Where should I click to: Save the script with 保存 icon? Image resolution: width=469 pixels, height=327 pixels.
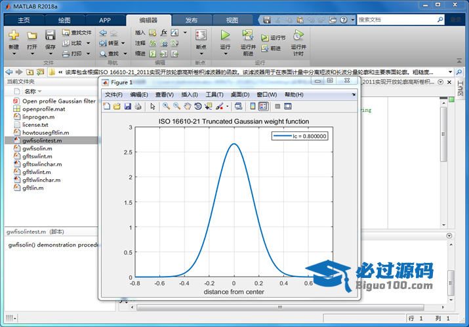point(51,35)
